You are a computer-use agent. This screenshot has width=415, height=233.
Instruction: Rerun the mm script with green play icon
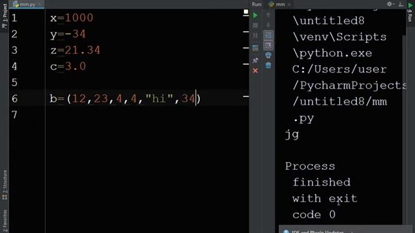(x=255, y=16)
